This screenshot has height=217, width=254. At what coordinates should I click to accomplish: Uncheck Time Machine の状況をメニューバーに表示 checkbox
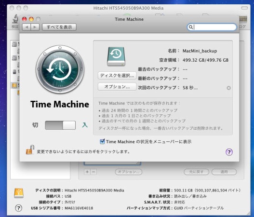[102, 141]
